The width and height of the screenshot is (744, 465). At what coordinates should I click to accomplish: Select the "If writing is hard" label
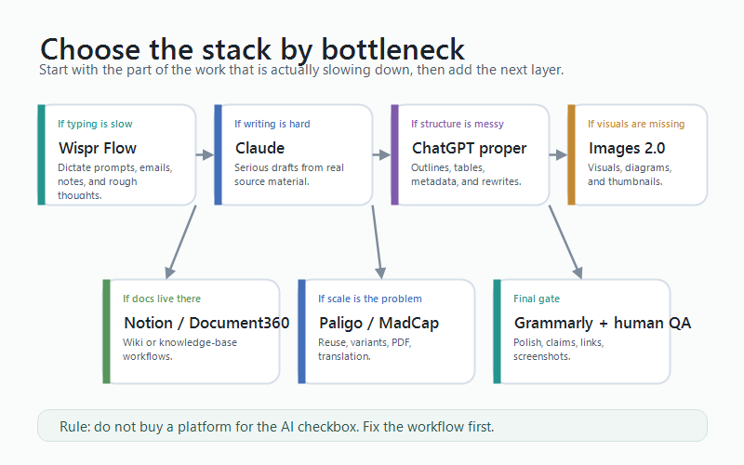pos(272,124)
